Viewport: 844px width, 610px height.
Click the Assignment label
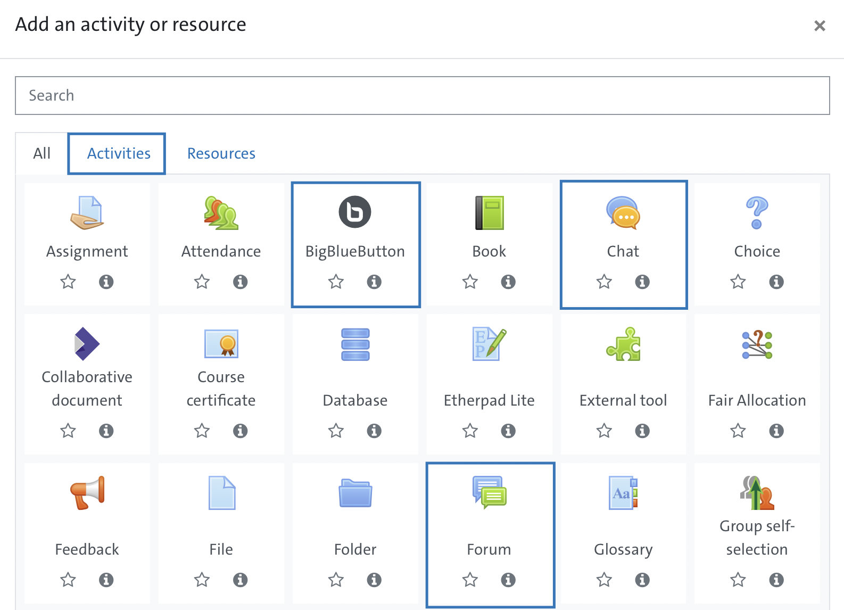[87, 252]
